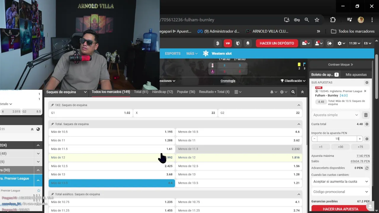Collapse the 1X2. Saques de esquina section
The width and height of the screenshot is (379, 213).
(x=299, y=105)
